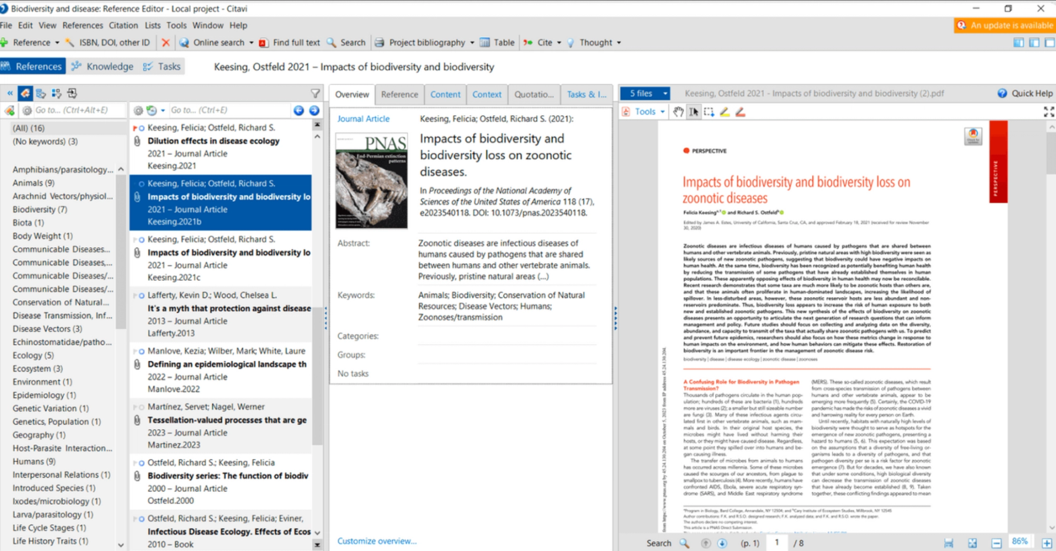Open keyword list settings gear
Viewport: 1056px width, 551px height.
pos(27,110)
